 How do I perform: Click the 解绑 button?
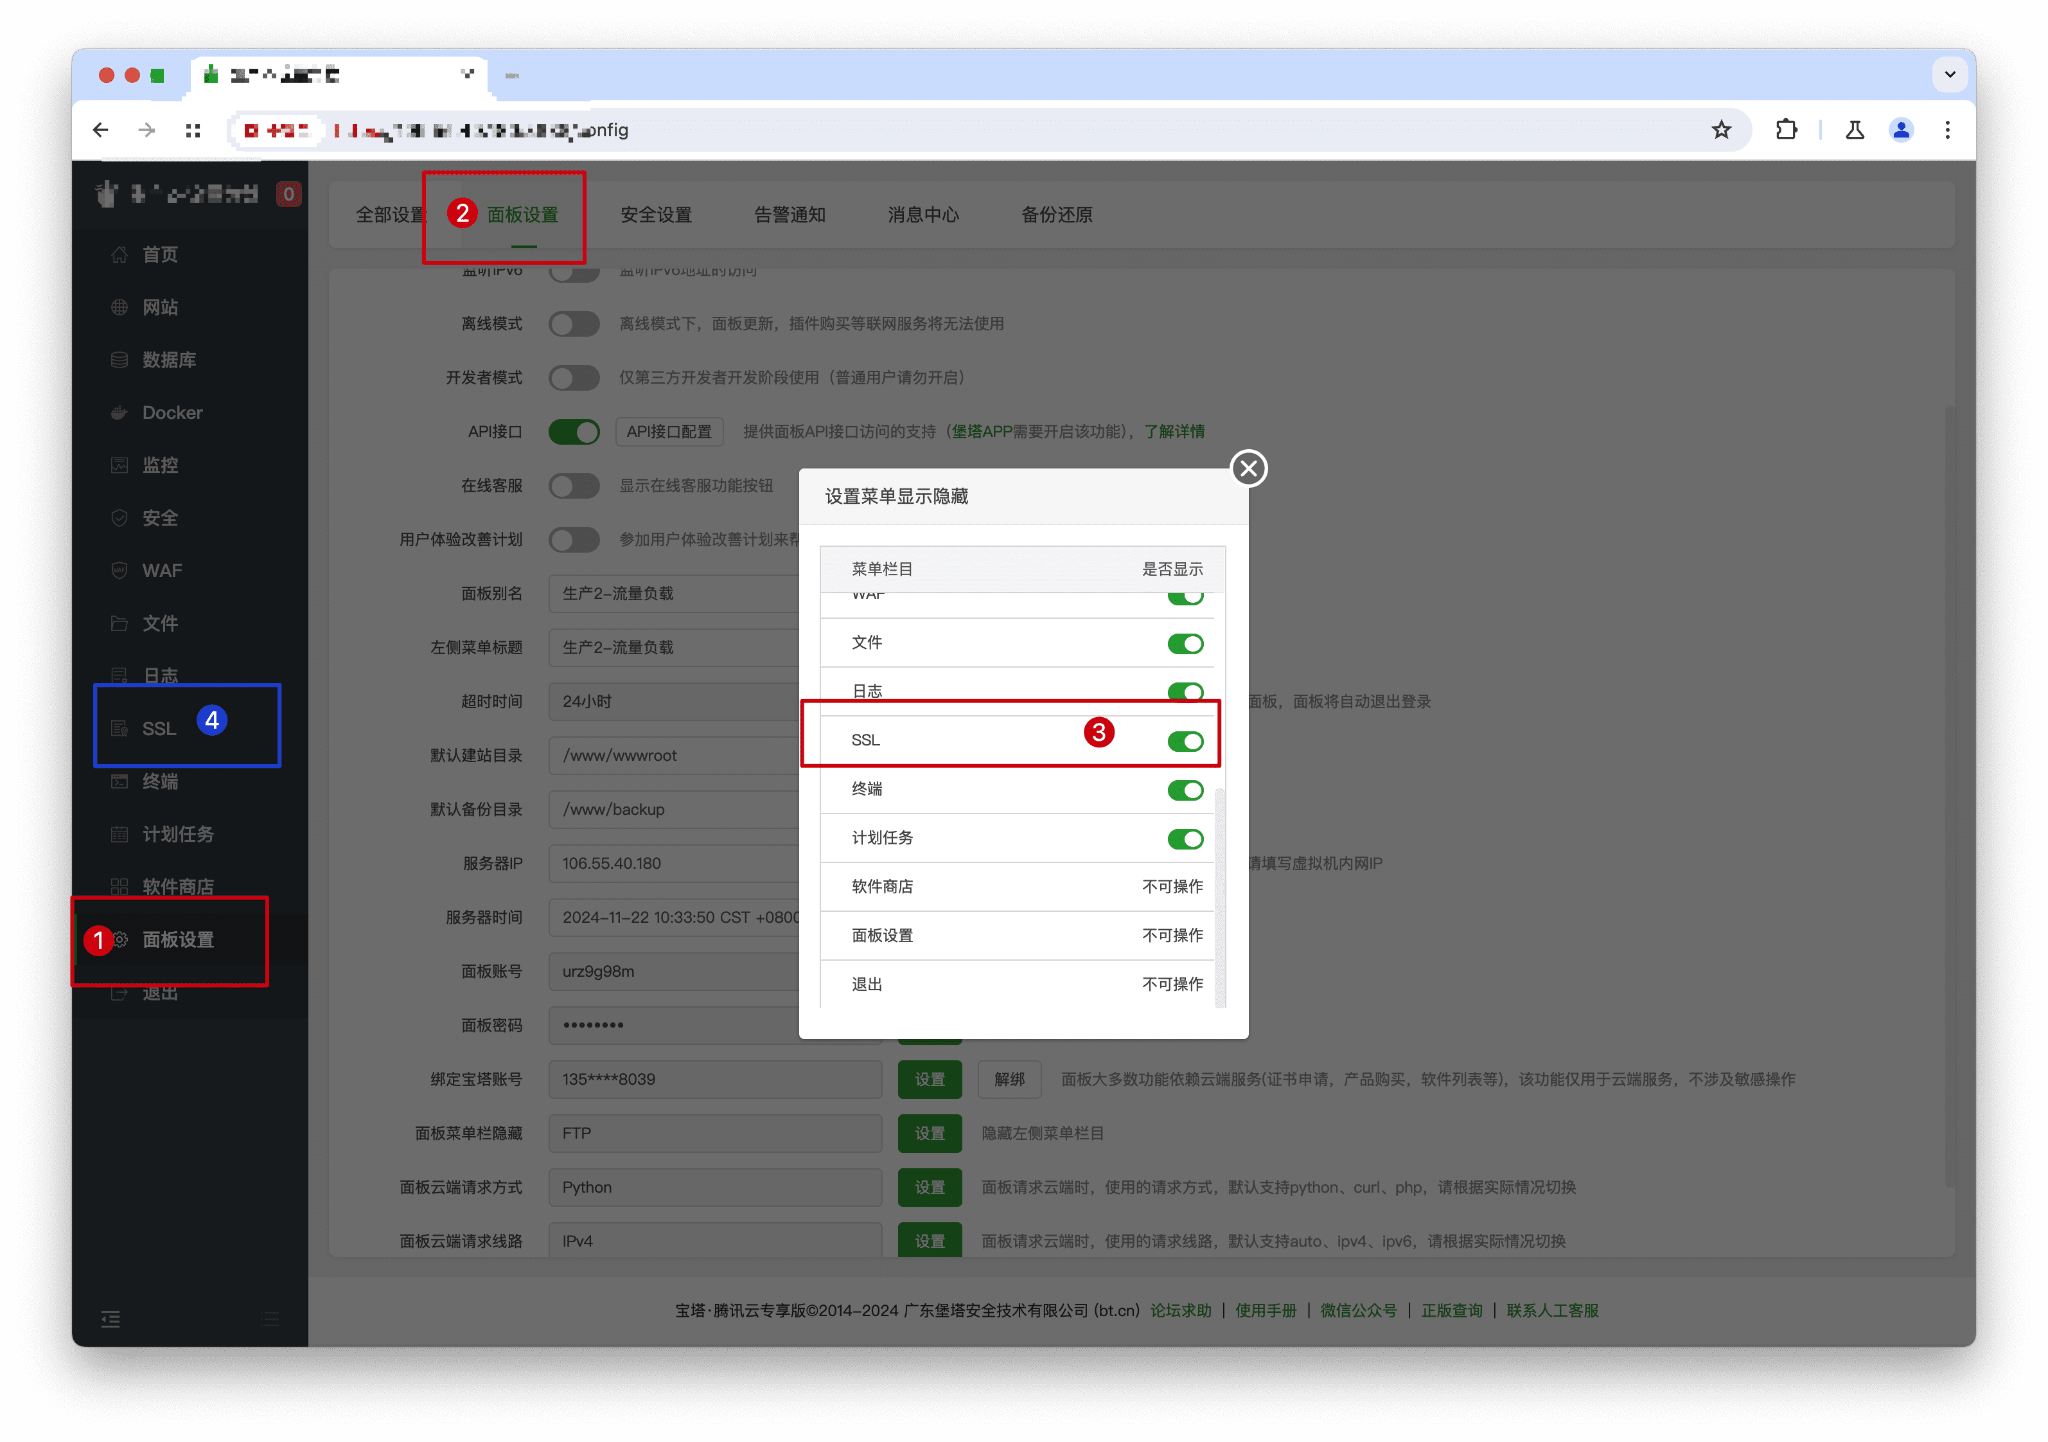pyautogui.click(x=1010, y=1080)
